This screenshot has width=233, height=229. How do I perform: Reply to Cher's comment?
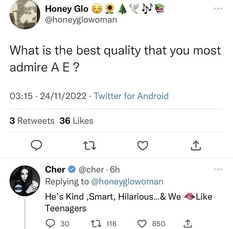pyautogui.click(x=50, y=223)
